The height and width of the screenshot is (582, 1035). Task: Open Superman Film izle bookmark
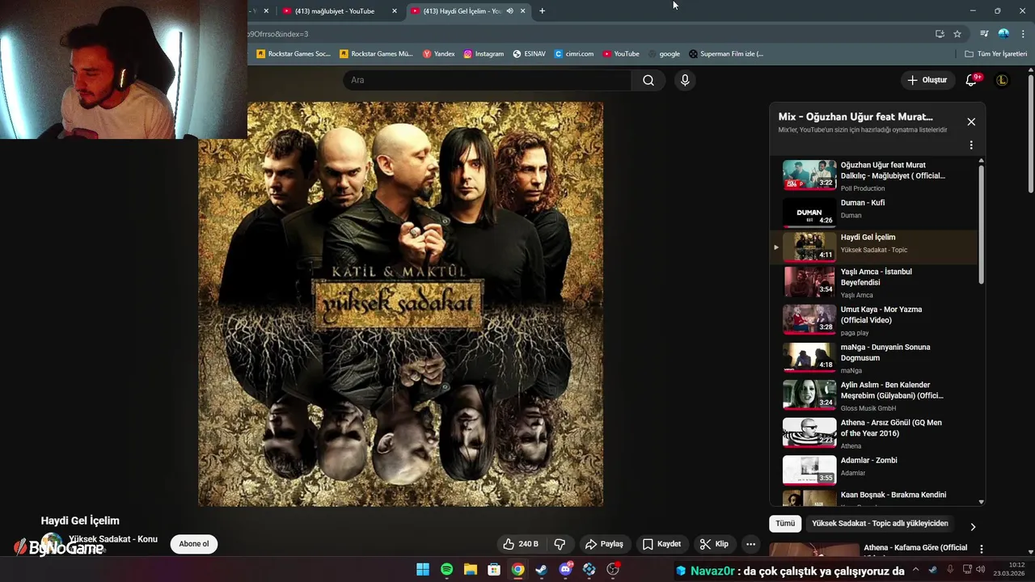pyautogui.click(x=725, y=54)
